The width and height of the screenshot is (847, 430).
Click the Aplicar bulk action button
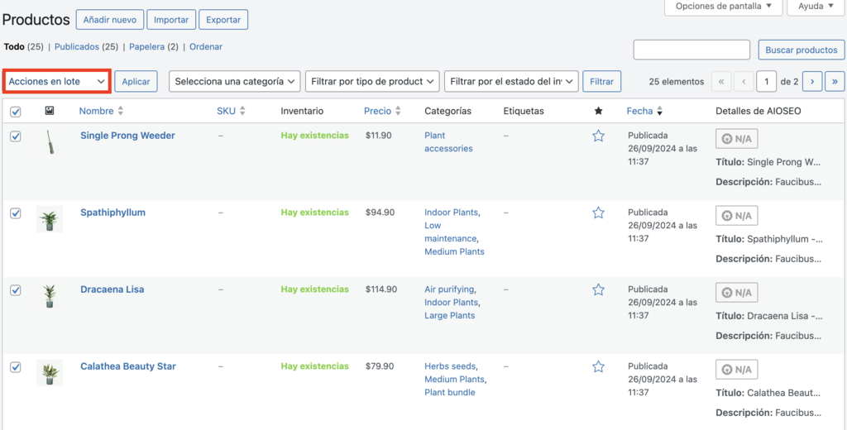point(136,82)
